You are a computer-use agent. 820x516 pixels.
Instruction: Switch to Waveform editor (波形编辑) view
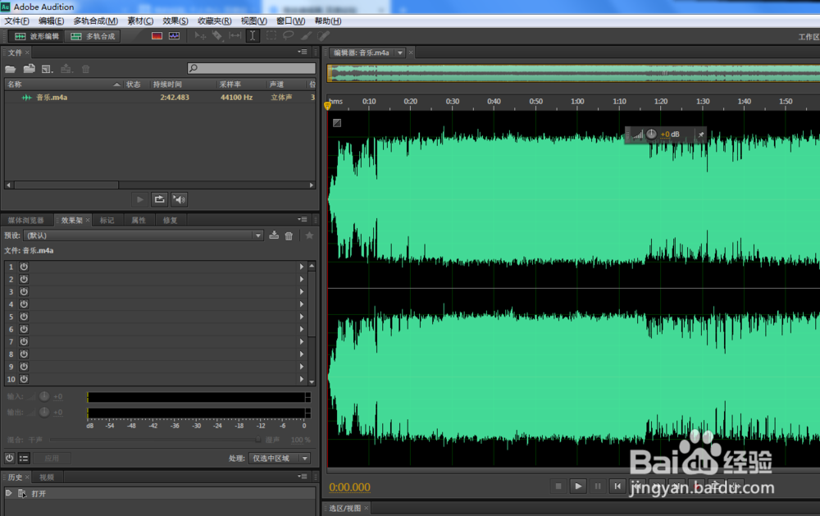pos(36,36)
